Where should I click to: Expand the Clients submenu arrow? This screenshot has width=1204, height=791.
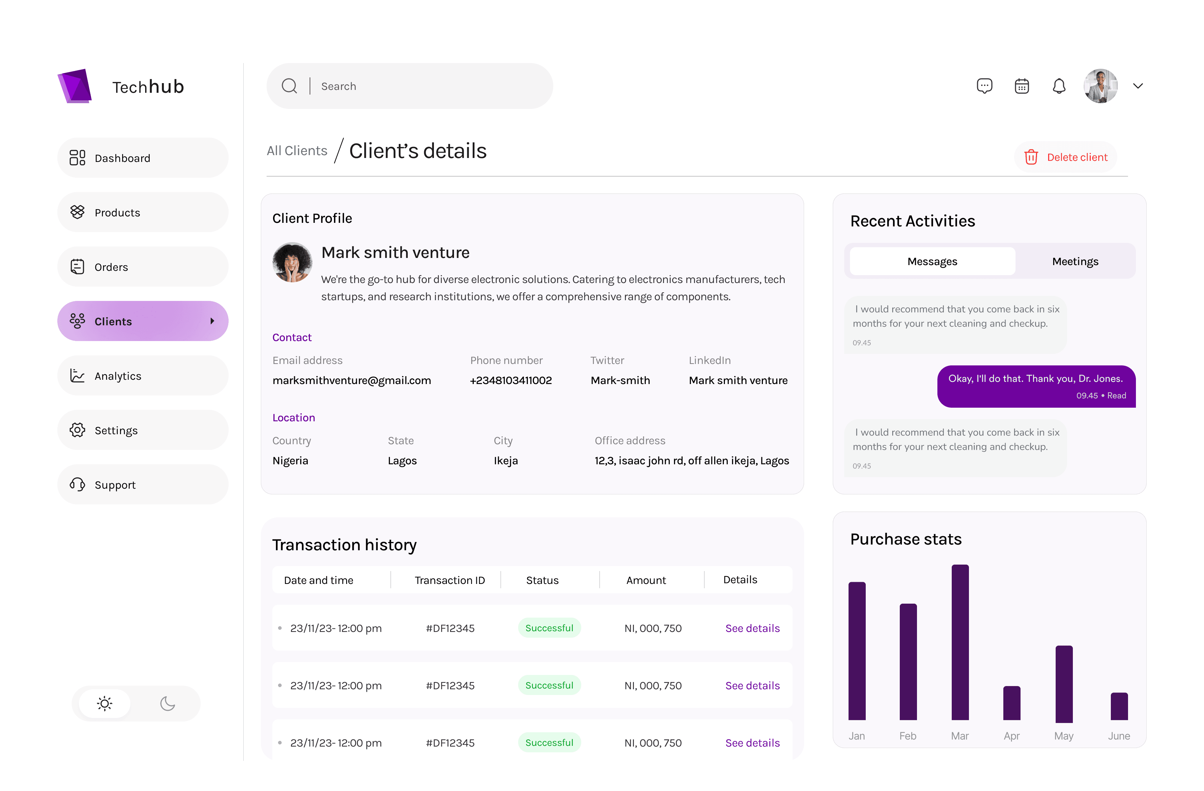coord(212,321)
